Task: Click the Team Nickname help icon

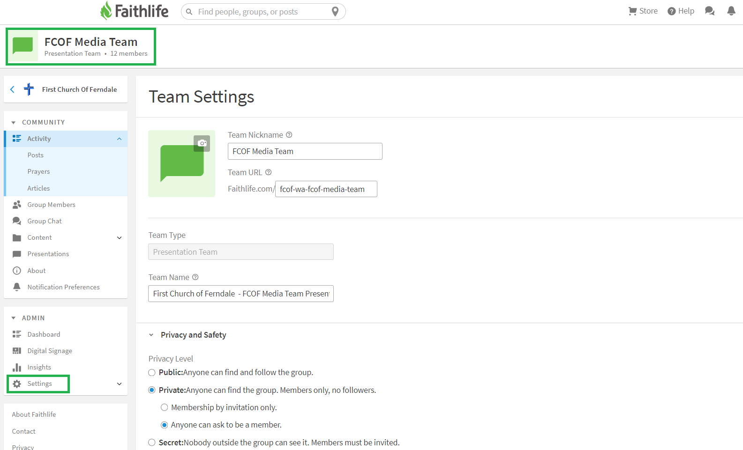Action: point(289,135)
